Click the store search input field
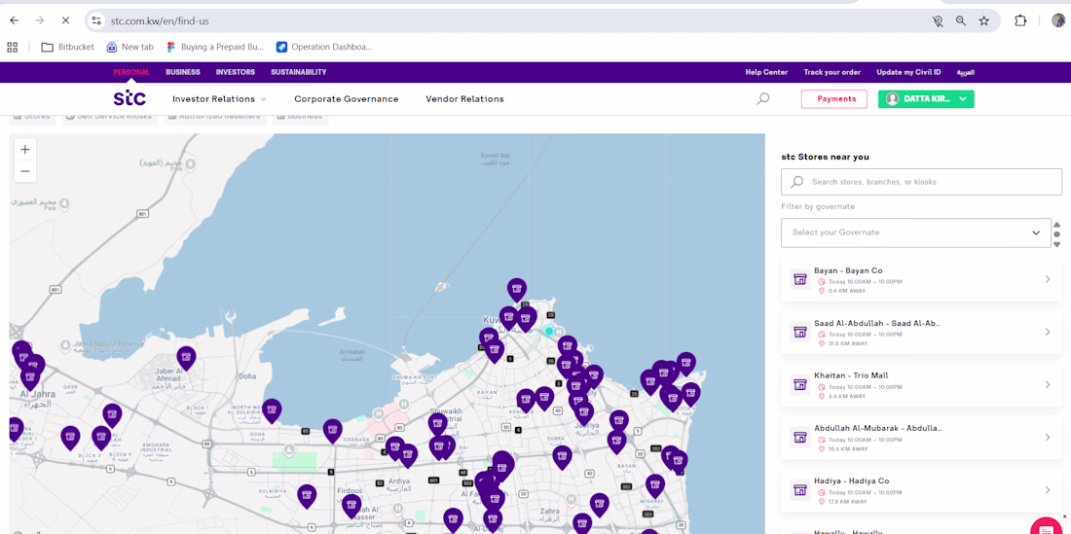The image size is (1071, 534). [x=921, y=182]
